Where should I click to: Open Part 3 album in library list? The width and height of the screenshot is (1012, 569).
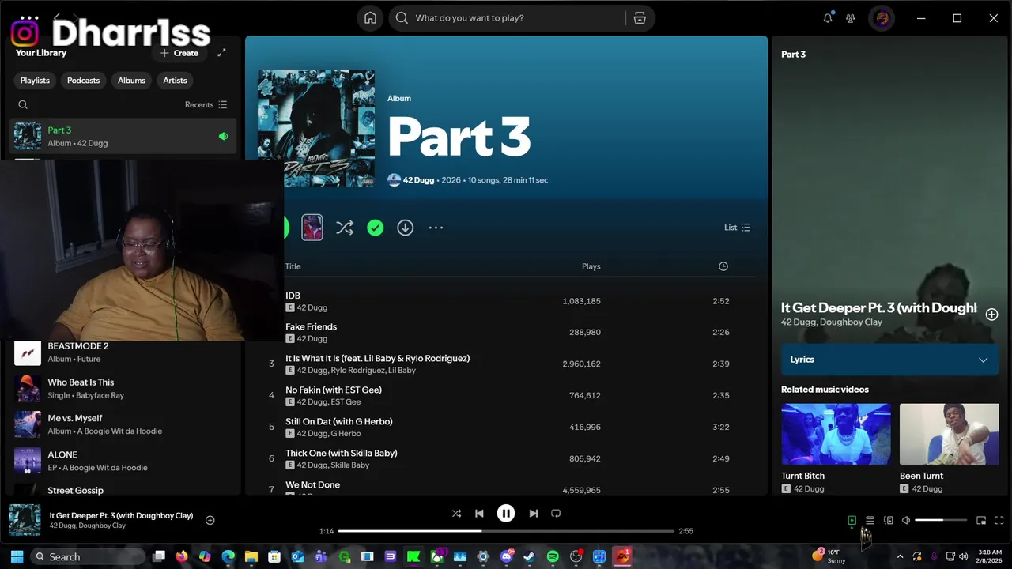click(123, 137)
